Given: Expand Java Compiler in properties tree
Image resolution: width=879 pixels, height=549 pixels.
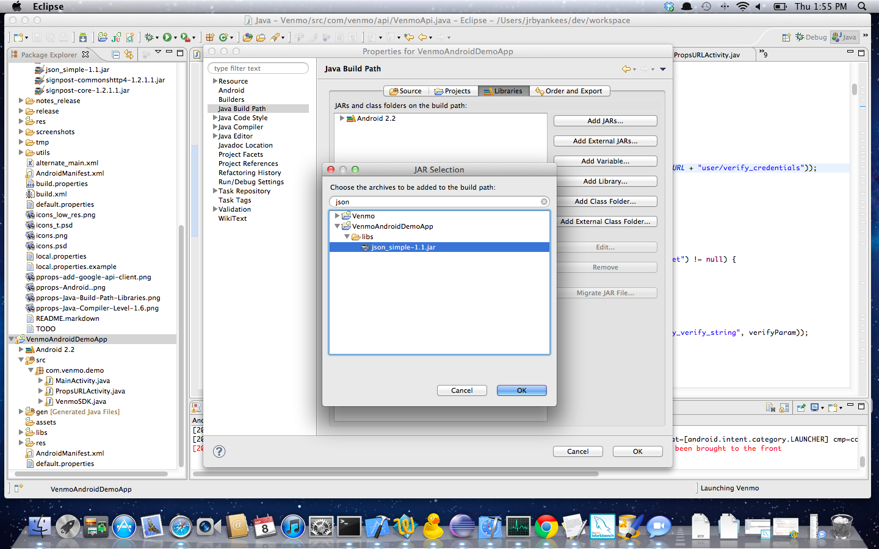Looking at the screenshot, I should coord(215,127).
